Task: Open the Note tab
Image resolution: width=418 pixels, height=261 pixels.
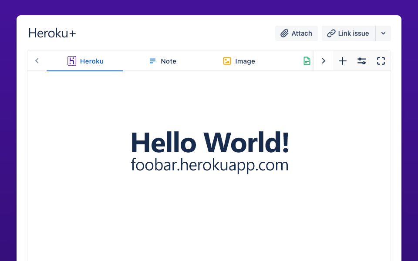Action: [162, 61]
